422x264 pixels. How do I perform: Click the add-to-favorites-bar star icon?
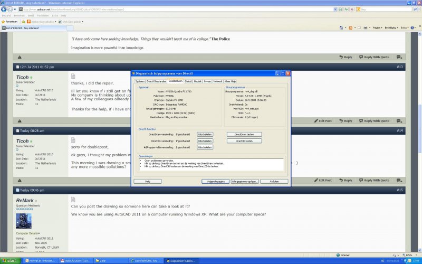pos(23,22)
